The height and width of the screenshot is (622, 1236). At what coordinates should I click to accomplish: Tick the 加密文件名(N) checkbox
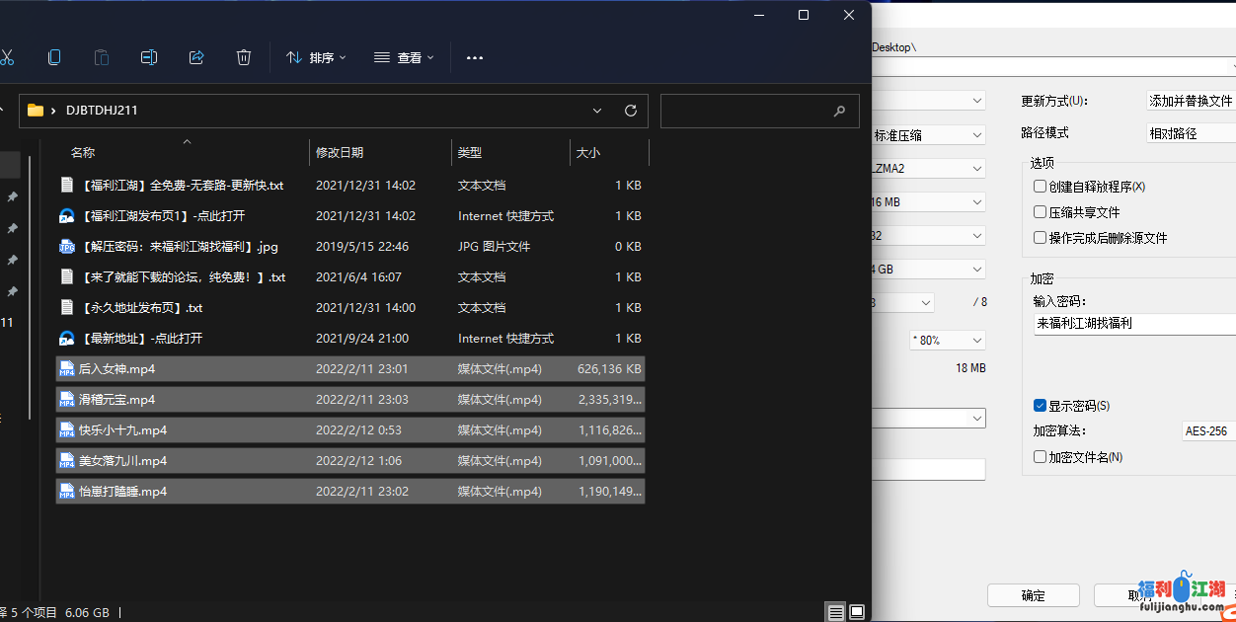(1040, 457)
